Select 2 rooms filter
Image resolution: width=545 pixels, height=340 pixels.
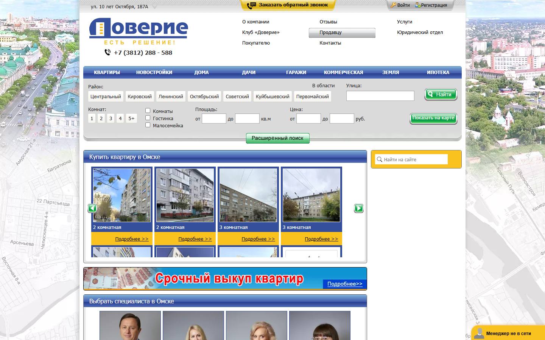pyautogui.click(x=101, y=118)
